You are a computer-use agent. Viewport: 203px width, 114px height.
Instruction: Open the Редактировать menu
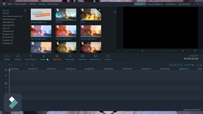point(21,4)
